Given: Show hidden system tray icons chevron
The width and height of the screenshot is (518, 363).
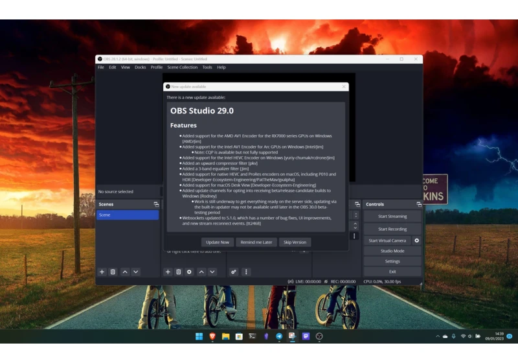Looking at the screenshot, I should coord(438,336).
